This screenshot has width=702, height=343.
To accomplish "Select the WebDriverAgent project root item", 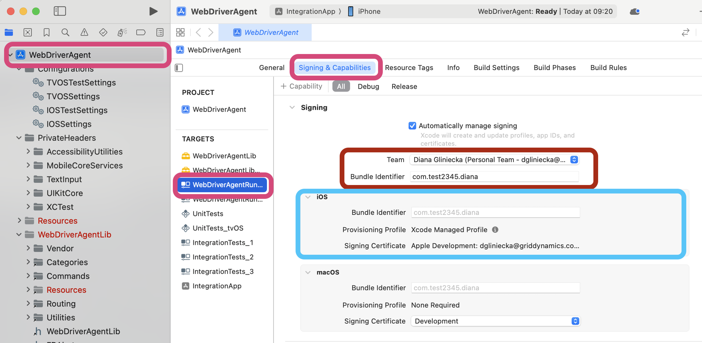I will click(x=86, y=55).
